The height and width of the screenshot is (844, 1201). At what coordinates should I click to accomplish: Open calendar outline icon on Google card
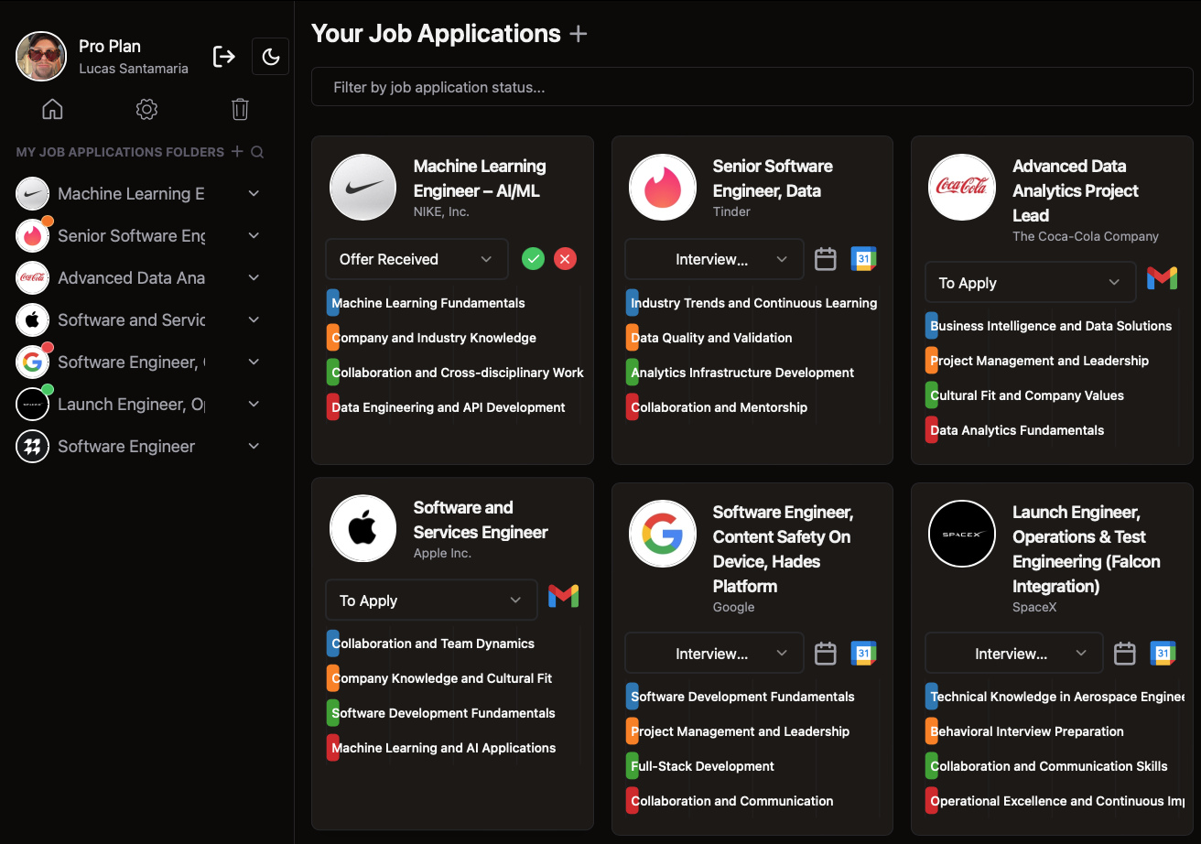[826, 654]
